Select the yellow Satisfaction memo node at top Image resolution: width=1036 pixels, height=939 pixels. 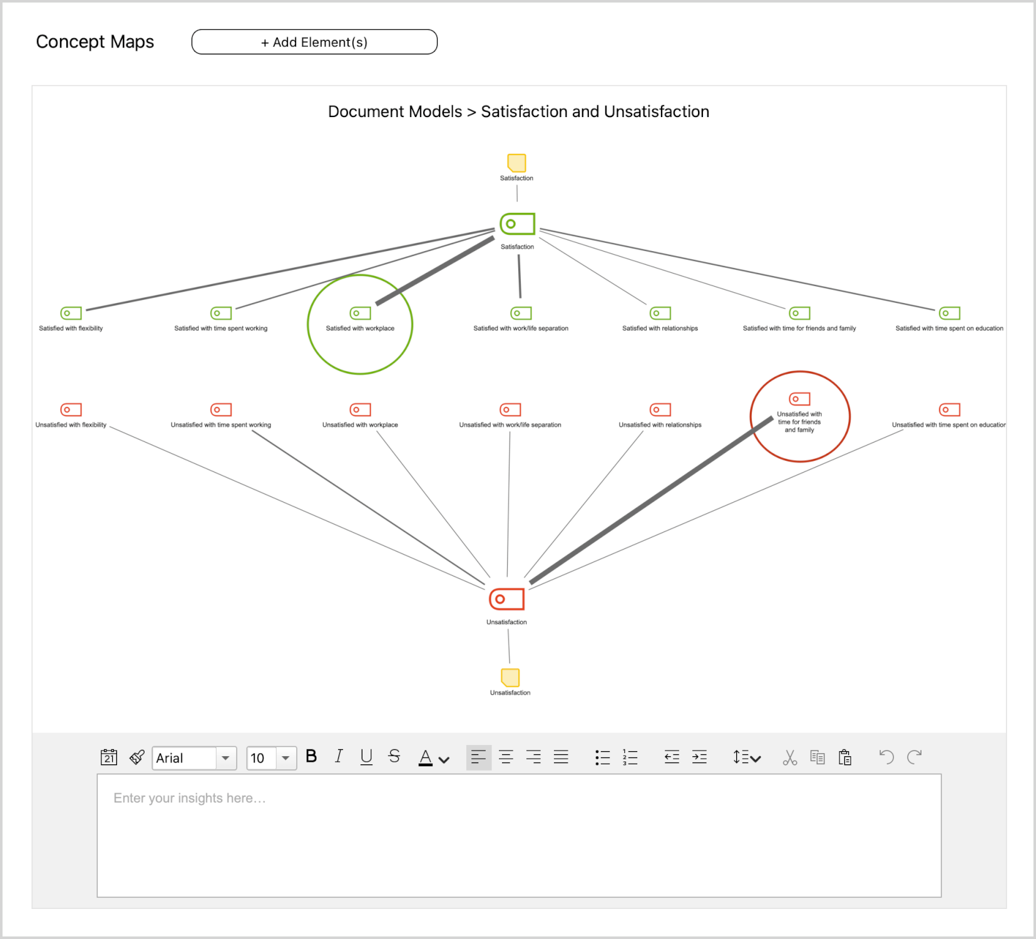click(516, 163)
